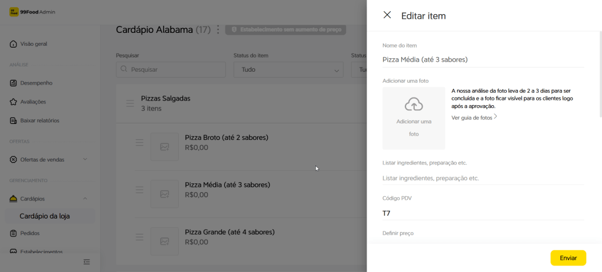Go to Desempenho page

pos(36,83)
